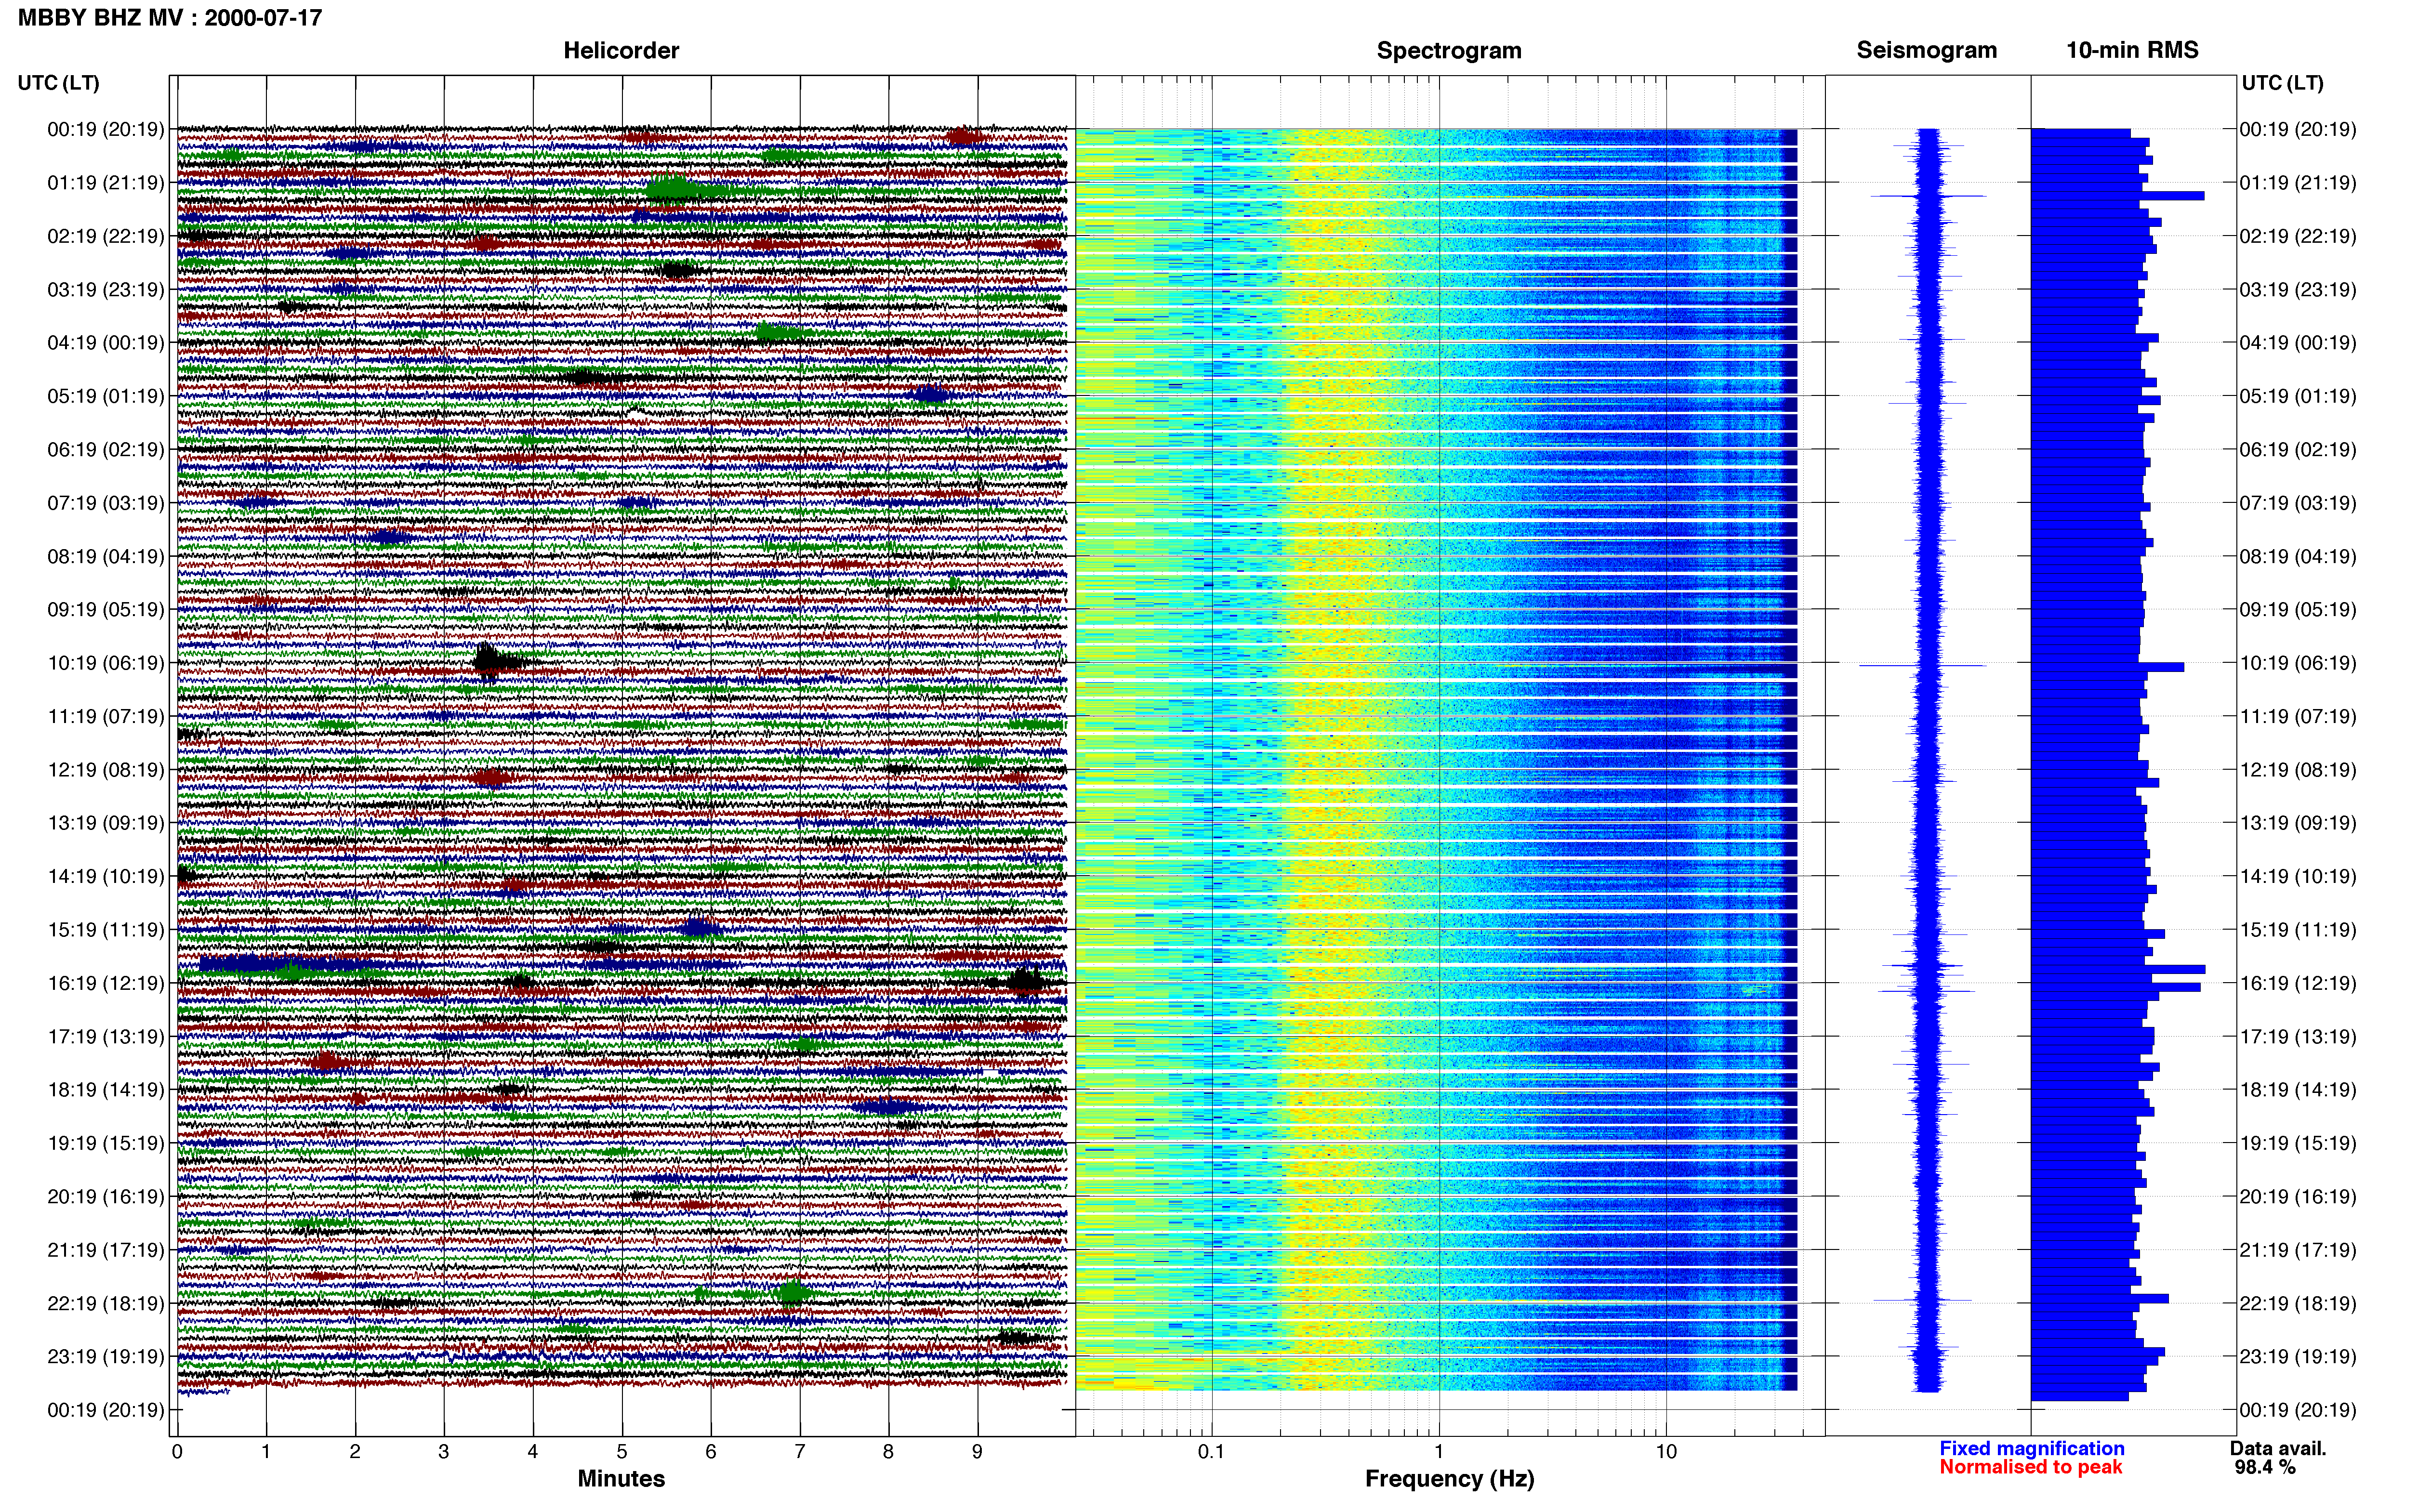The height and width of the screenshot is (1512, 2418).
Task: Click RMS-side time label '13:19 (09:19)'
Action: pos(2298,823)
